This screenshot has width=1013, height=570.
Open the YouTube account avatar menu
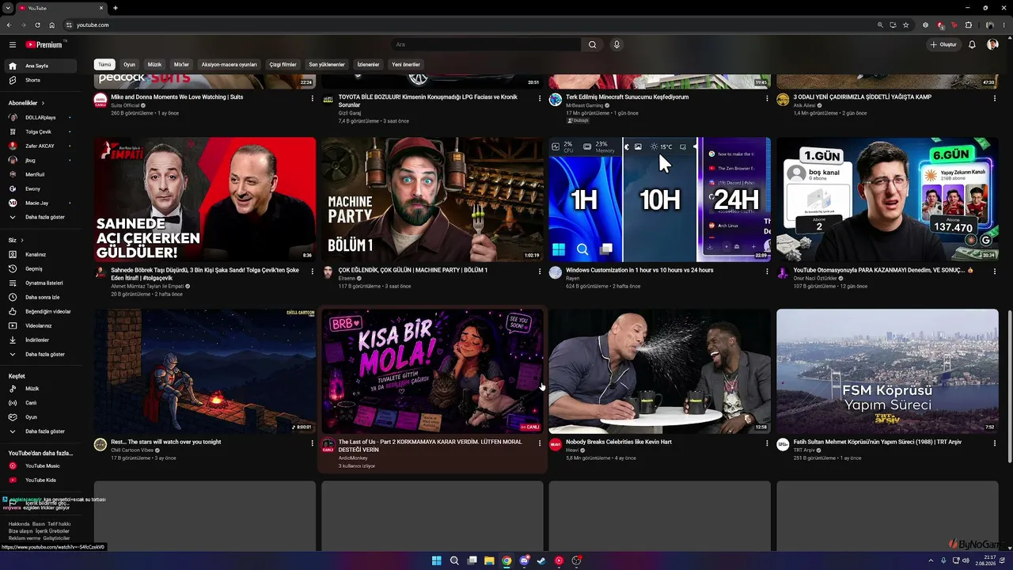tap(992, 44)
